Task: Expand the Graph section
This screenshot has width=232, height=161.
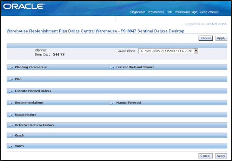Action: coord(11,135)
